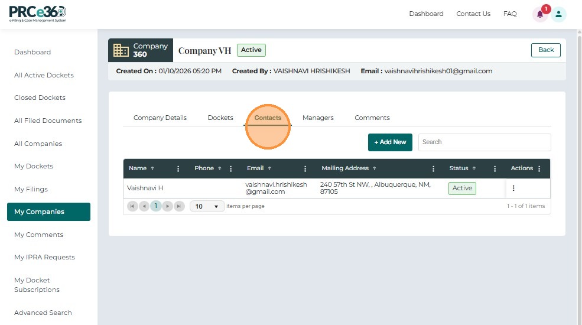This screenshot has height=325, width=582.
Task: Go to next page pager arrow
Action: [167, 206]
